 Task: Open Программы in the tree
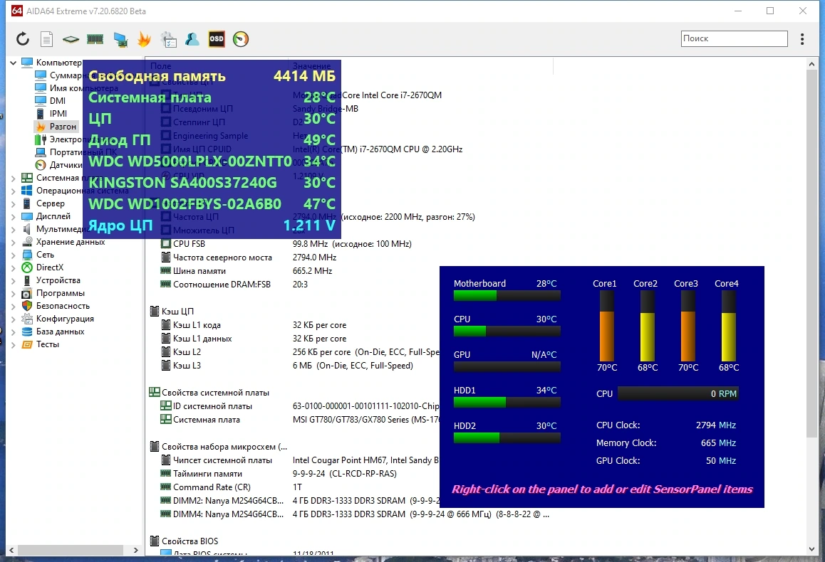click(x=60, y=293)
